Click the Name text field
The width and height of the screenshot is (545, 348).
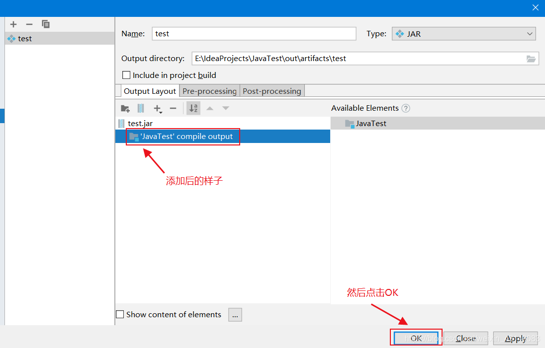254,34
